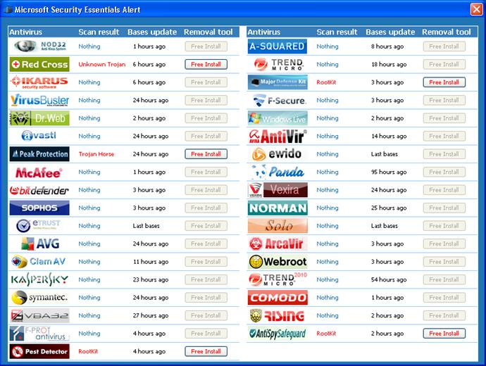Click the Clam AV logo
Image resolution: width=486 pixels, height=366 pixels.
(x=39, y=262)
